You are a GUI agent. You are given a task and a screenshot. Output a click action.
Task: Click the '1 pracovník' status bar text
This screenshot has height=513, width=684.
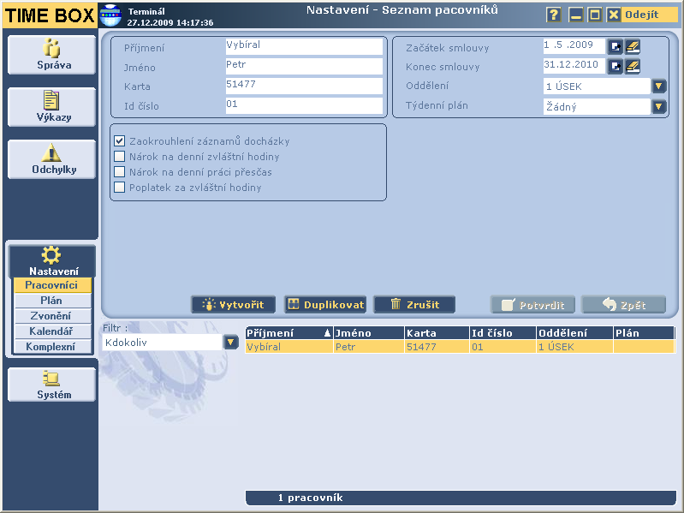click(x=311, y=498)
